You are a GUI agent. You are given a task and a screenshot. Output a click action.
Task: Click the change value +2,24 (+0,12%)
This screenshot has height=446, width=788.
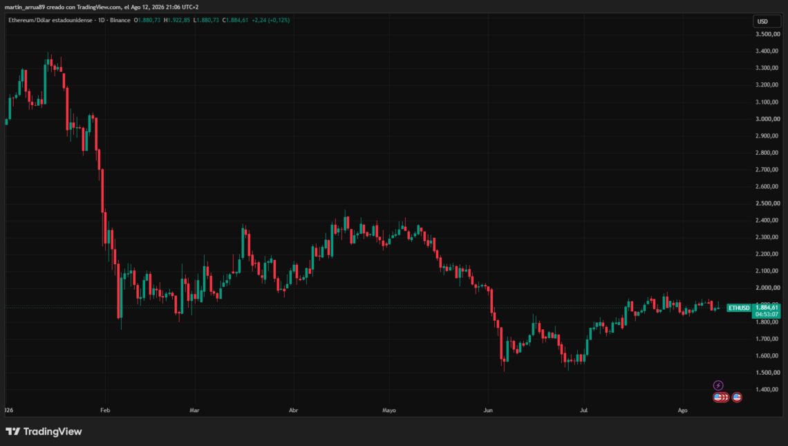270,20
